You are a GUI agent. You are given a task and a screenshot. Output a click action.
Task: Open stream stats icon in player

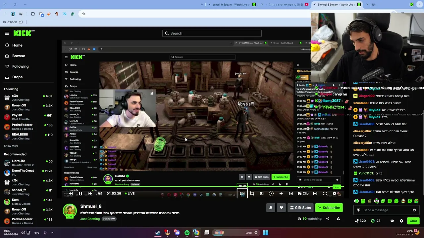pyautogui.click(x=262, y=194)
